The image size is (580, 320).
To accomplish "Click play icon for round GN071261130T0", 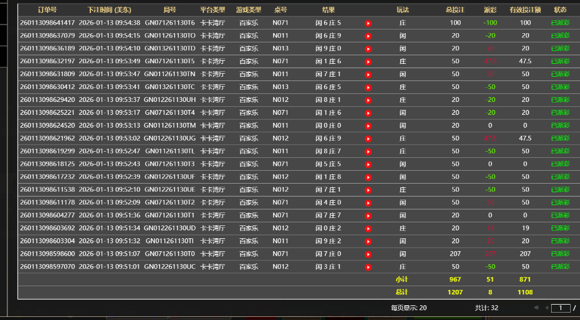I will pyautogui.click(x=368, y=254).
